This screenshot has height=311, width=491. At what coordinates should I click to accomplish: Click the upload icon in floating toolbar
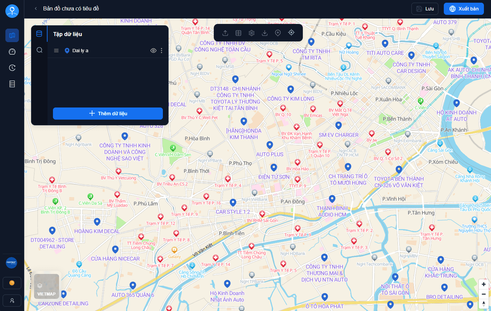coord(225,33)
